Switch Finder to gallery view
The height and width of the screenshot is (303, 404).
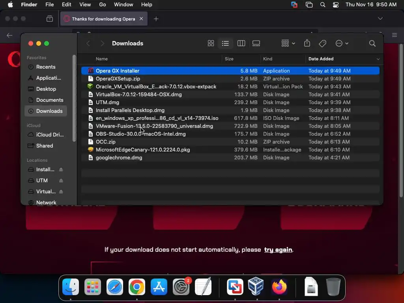tap(256, 43)
